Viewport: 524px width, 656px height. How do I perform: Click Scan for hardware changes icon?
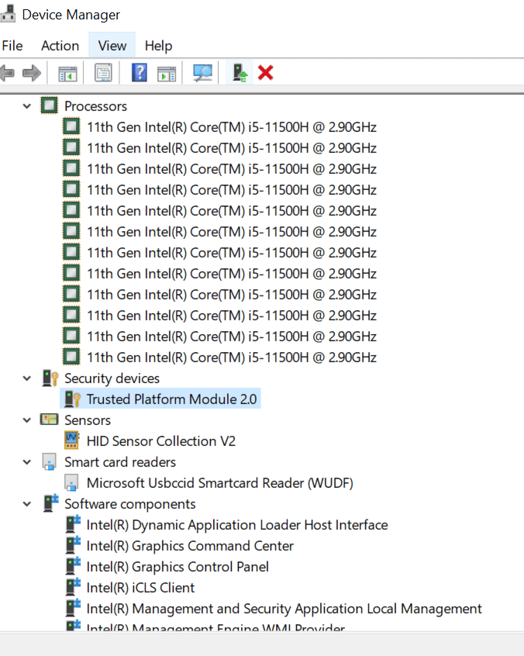(x=203, y=73)
